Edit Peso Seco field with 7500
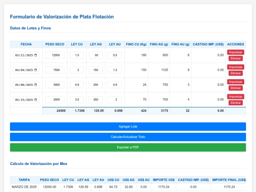256x192 pixels. coord(55,70)
